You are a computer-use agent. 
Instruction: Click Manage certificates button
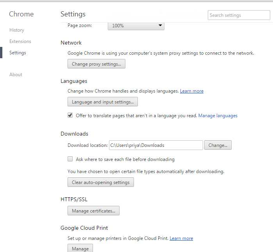click(x=93, y=211)
